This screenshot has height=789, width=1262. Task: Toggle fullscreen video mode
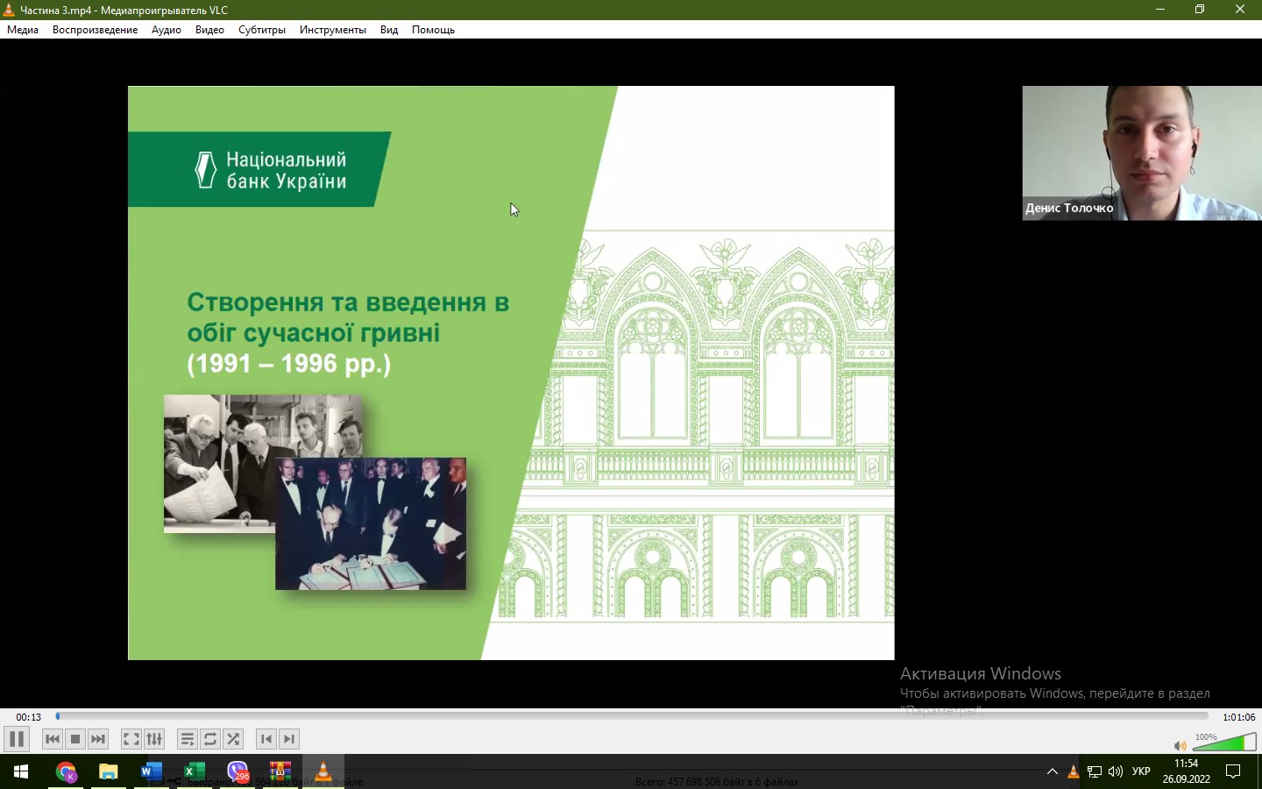(131, 739)
